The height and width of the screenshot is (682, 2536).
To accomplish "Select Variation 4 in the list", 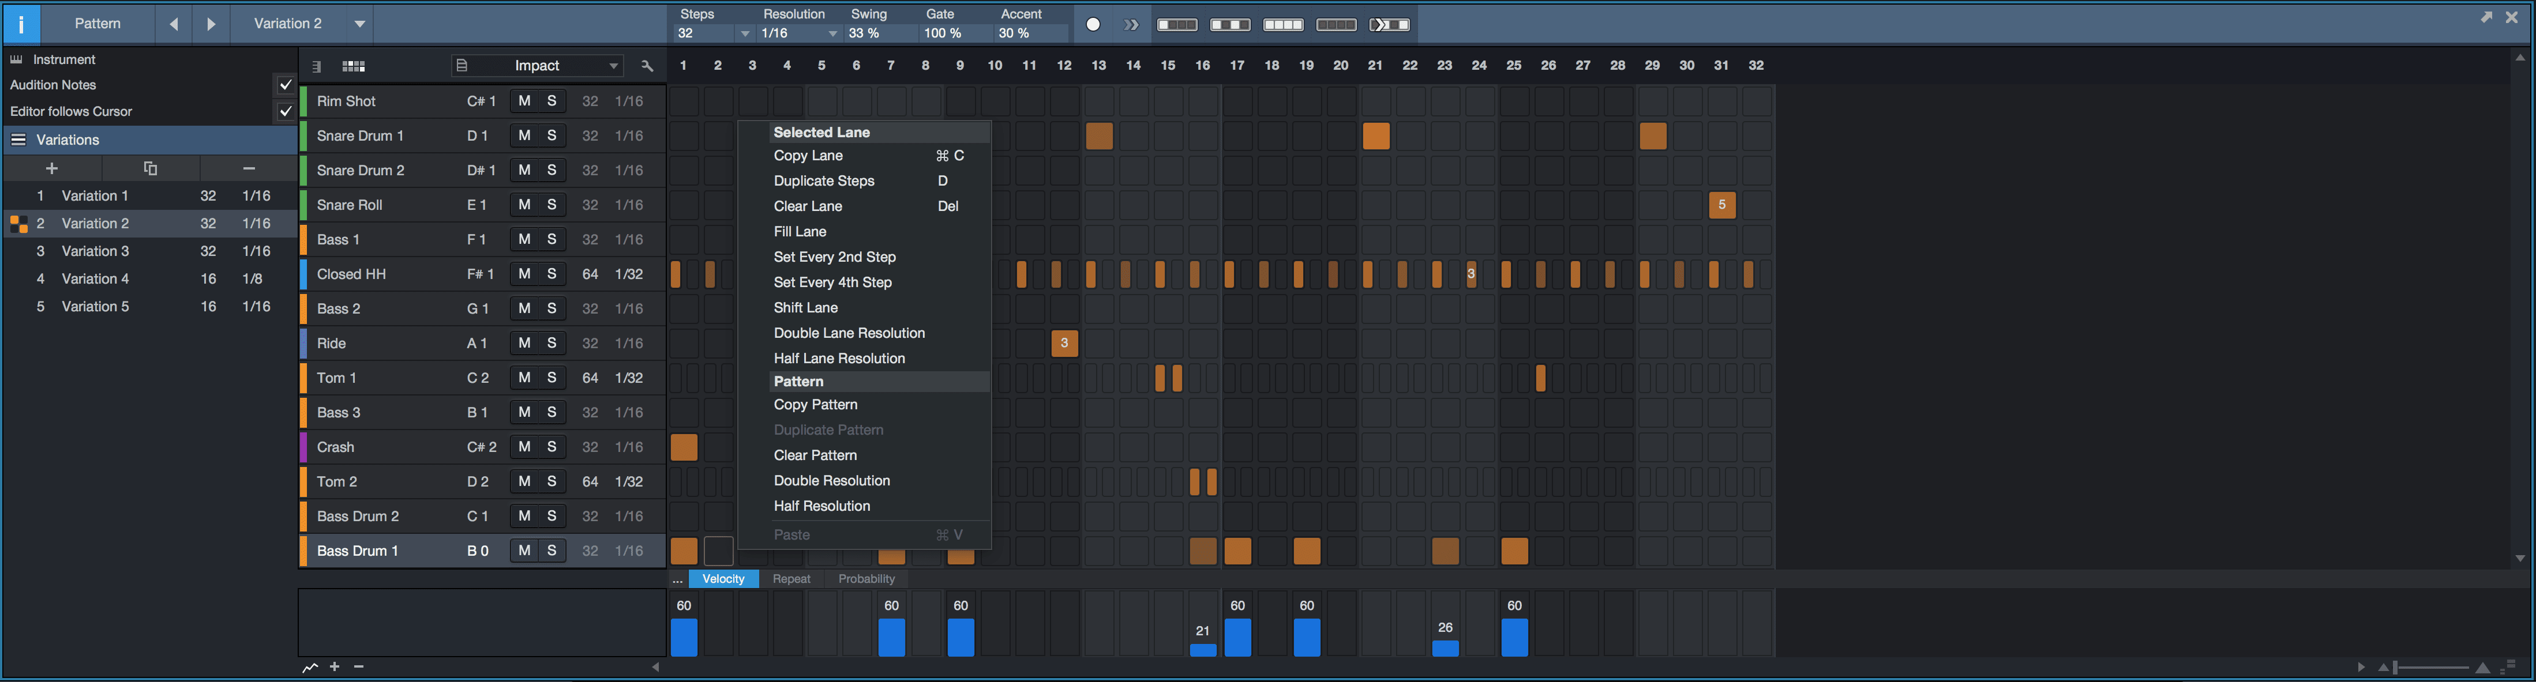I will click(x=149, y=278).
